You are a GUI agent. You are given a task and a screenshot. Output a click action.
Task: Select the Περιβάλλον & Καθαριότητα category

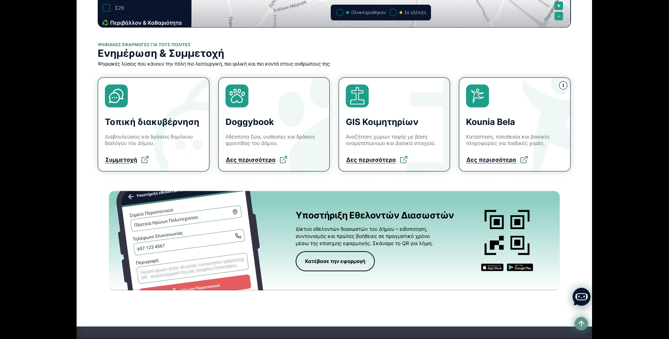142,23
